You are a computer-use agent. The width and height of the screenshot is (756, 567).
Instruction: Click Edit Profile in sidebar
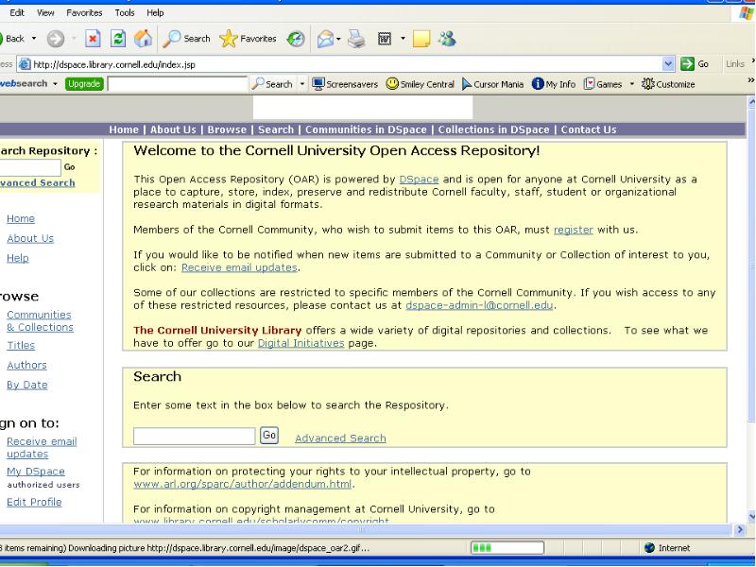(x=34, y=503)
